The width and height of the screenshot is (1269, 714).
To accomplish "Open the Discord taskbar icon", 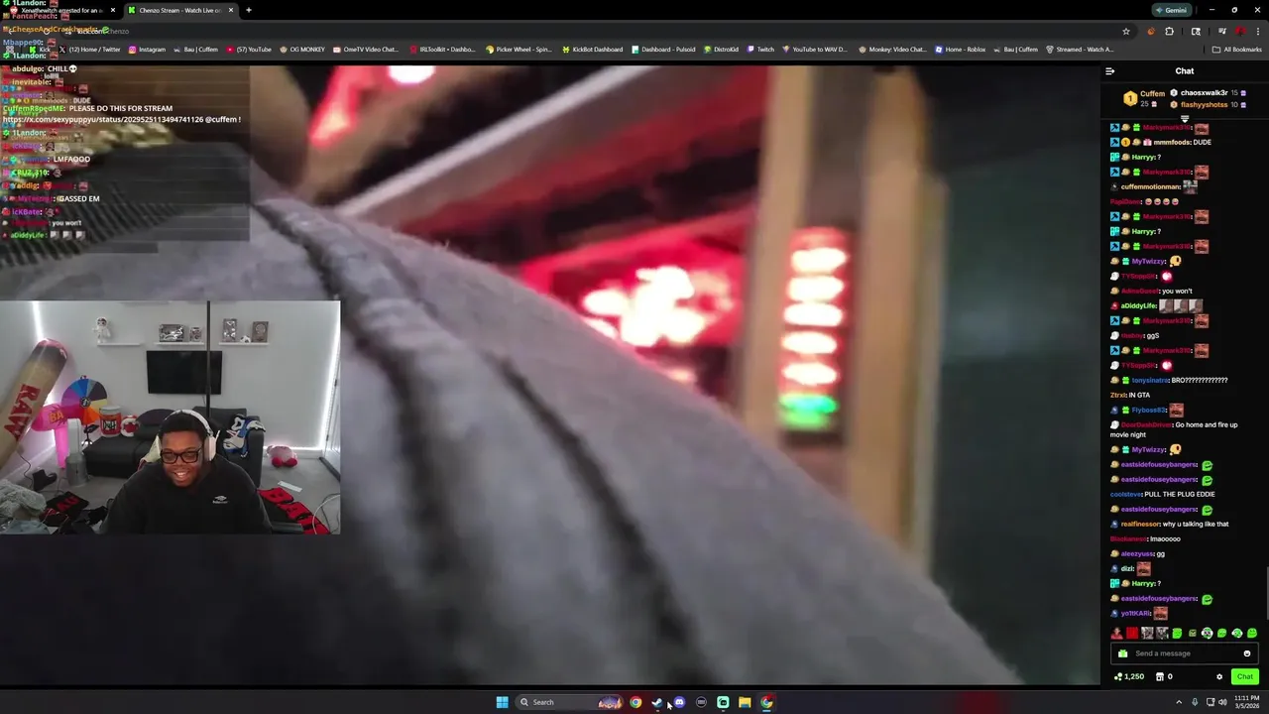I will coord(679,702).
